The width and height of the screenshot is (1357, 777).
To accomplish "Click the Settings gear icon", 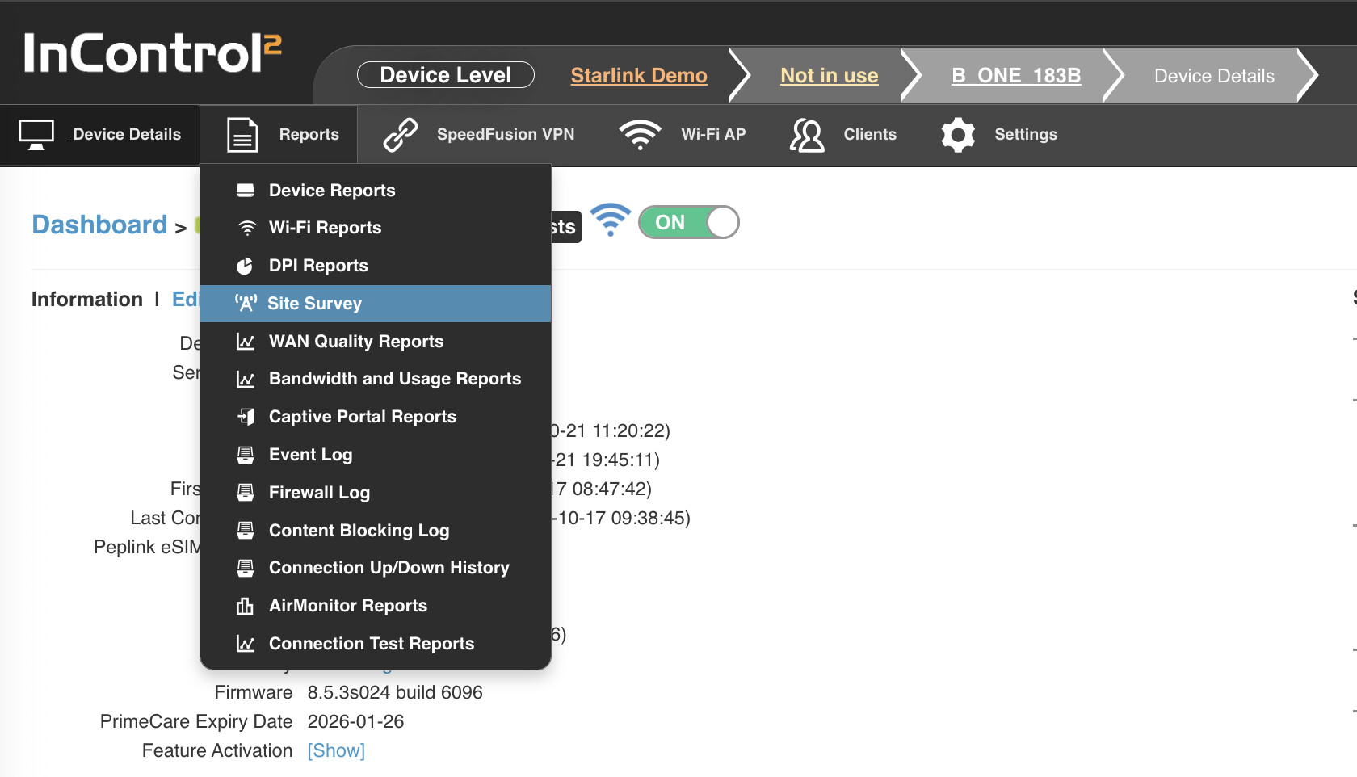I will 958,135.
